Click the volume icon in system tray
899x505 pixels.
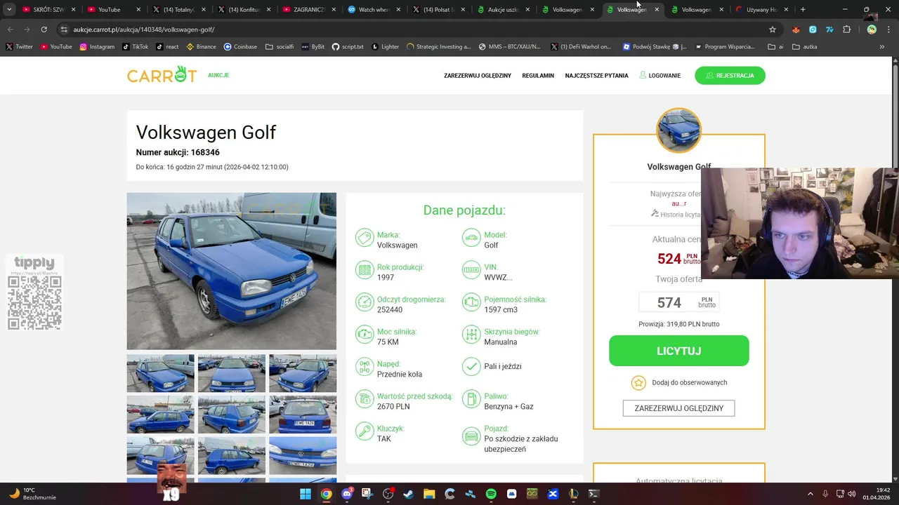851,494
